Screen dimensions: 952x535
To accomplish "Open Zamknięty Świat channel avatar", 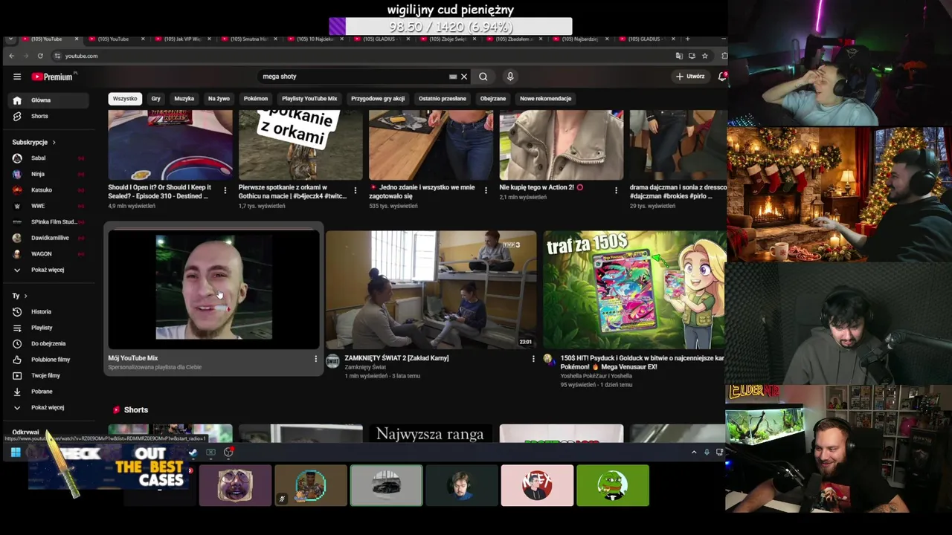I will [332, 361].
